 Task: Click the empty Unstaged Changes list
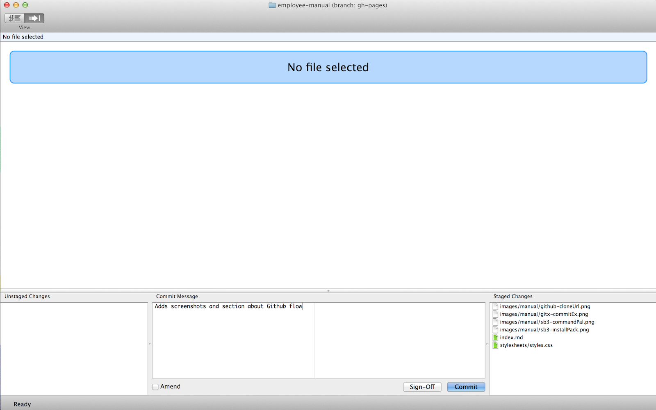tap(74, 348)
